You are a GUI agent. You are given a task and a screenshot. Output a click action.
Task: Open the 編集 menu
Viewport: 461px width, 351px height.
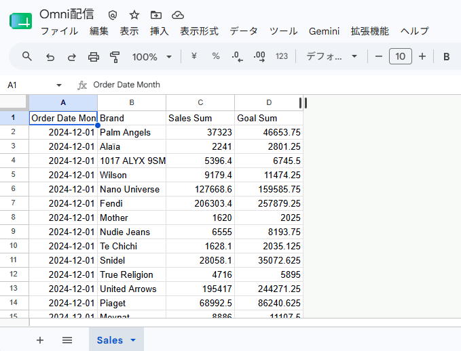coord(99,31)
